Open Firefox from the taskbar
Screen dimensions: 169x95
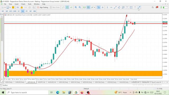click(82, 92)
